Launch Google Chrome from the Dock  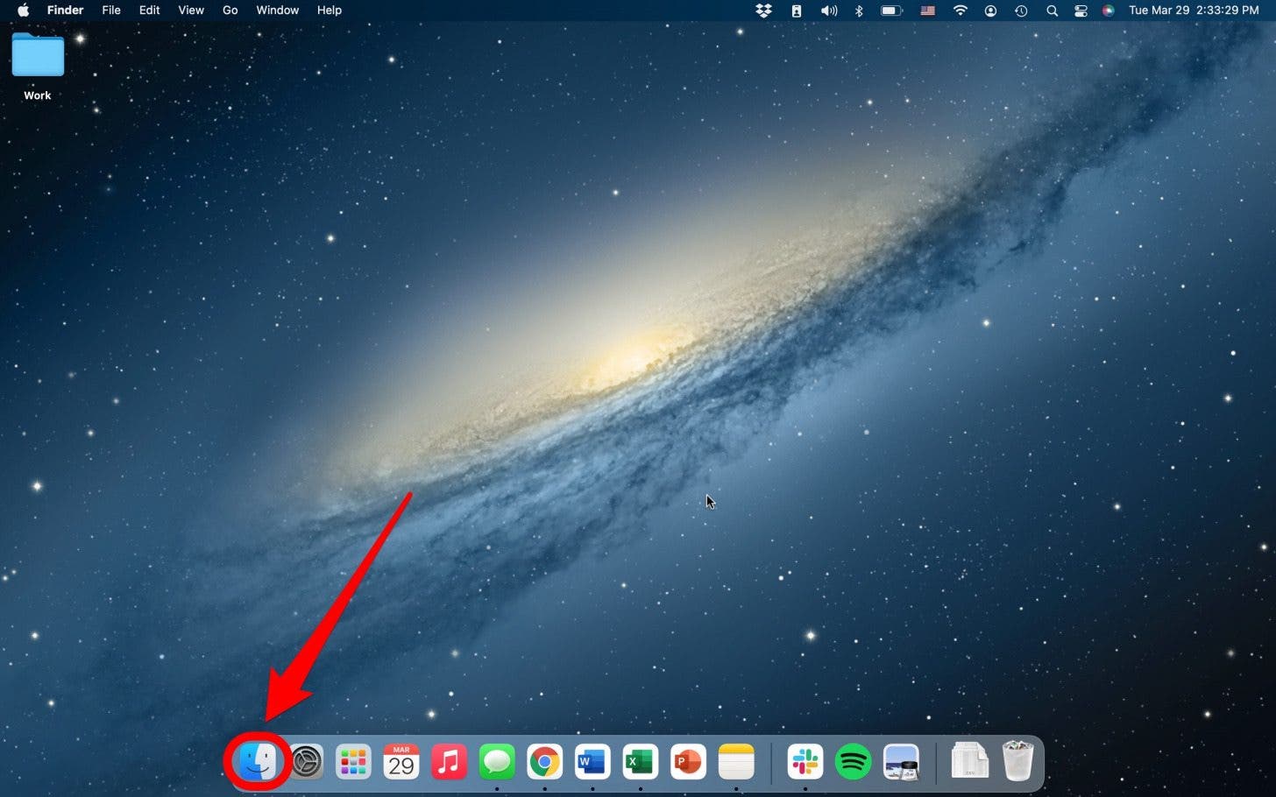click(544, 761)
